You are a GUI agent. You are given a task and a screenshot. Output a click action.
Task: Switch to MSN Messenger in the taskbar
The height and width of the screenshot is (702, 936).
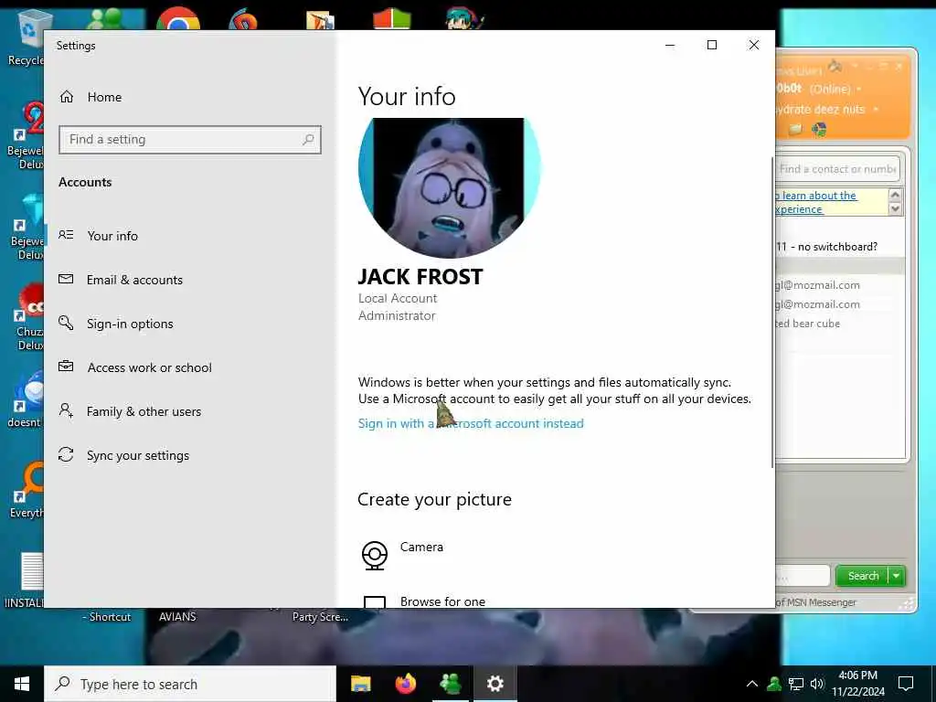451,684
